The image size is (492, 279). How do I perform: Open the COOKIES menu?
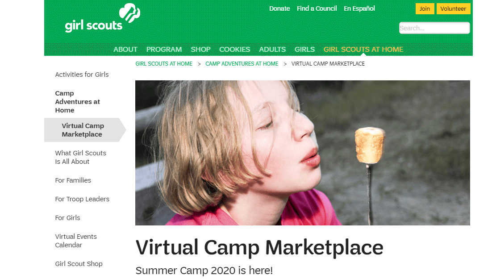pos(234,49)
